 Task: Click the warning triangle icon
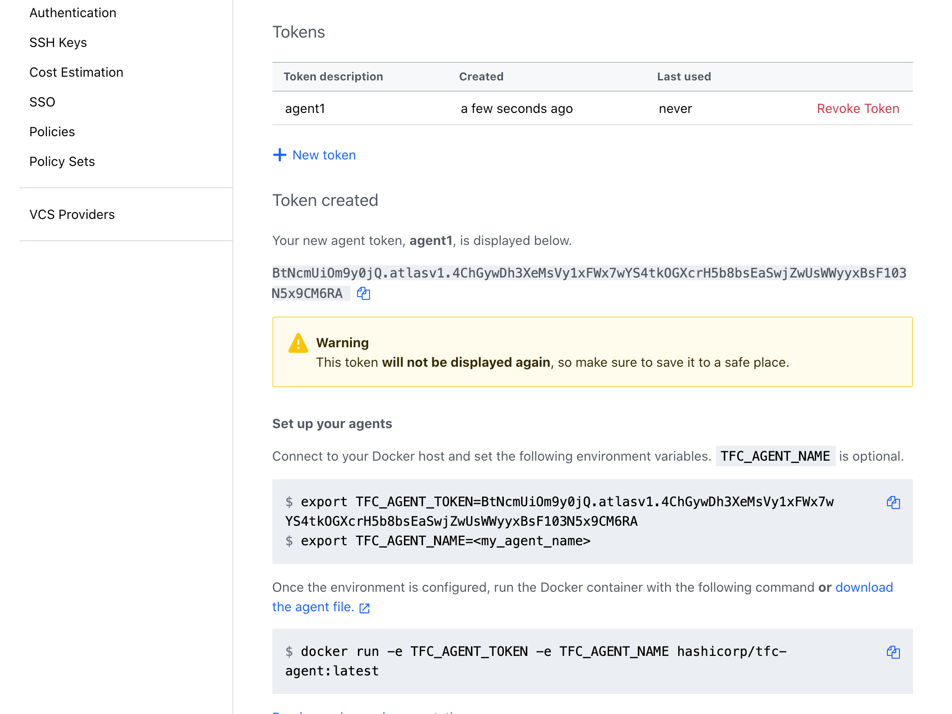point(298,344)
